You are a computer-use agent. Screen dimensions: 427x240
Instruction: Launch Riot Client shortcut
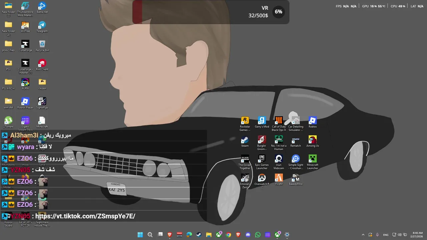pyautogui.click(x=42, y=65)
